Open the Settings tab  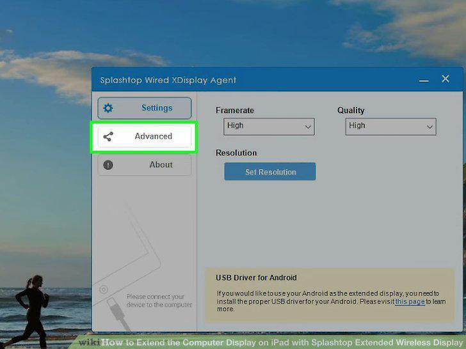pyautogui.click(x=145, y=108)
